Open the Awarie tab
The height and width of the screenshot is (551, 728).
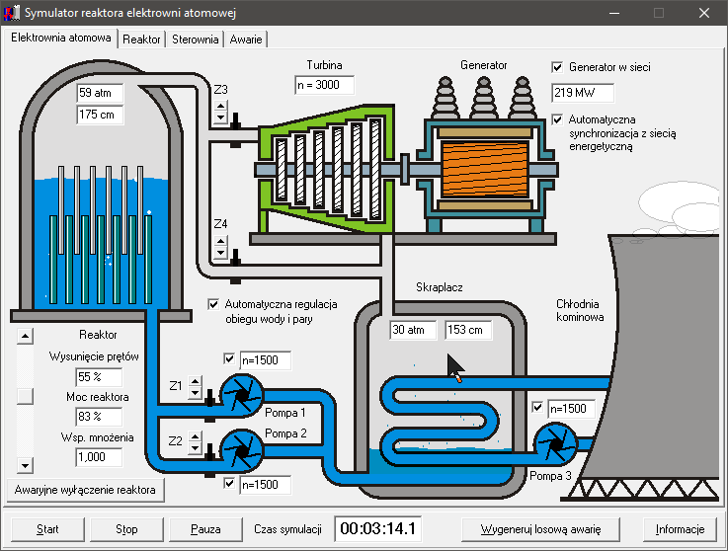(x=246, y=39)
